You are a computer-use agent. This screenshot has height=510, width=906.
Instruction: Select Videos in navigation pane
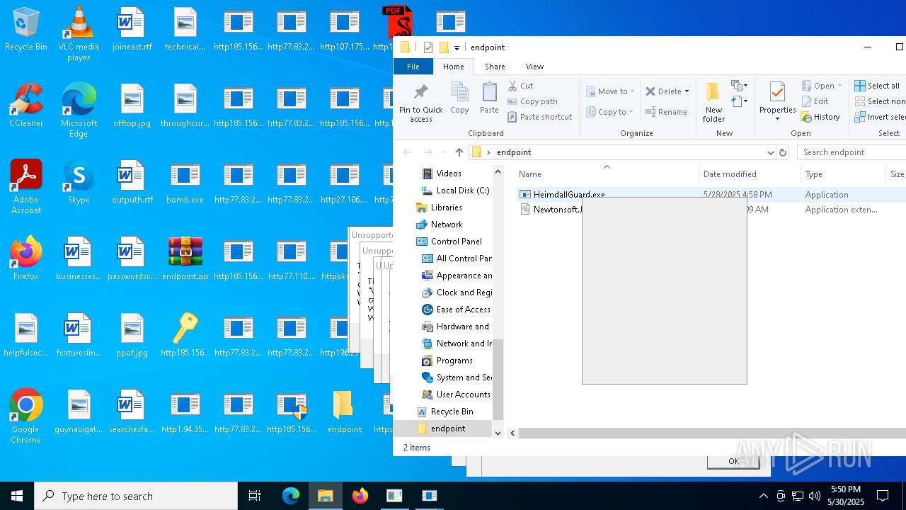pyautogui.click(x=449, y=174)
